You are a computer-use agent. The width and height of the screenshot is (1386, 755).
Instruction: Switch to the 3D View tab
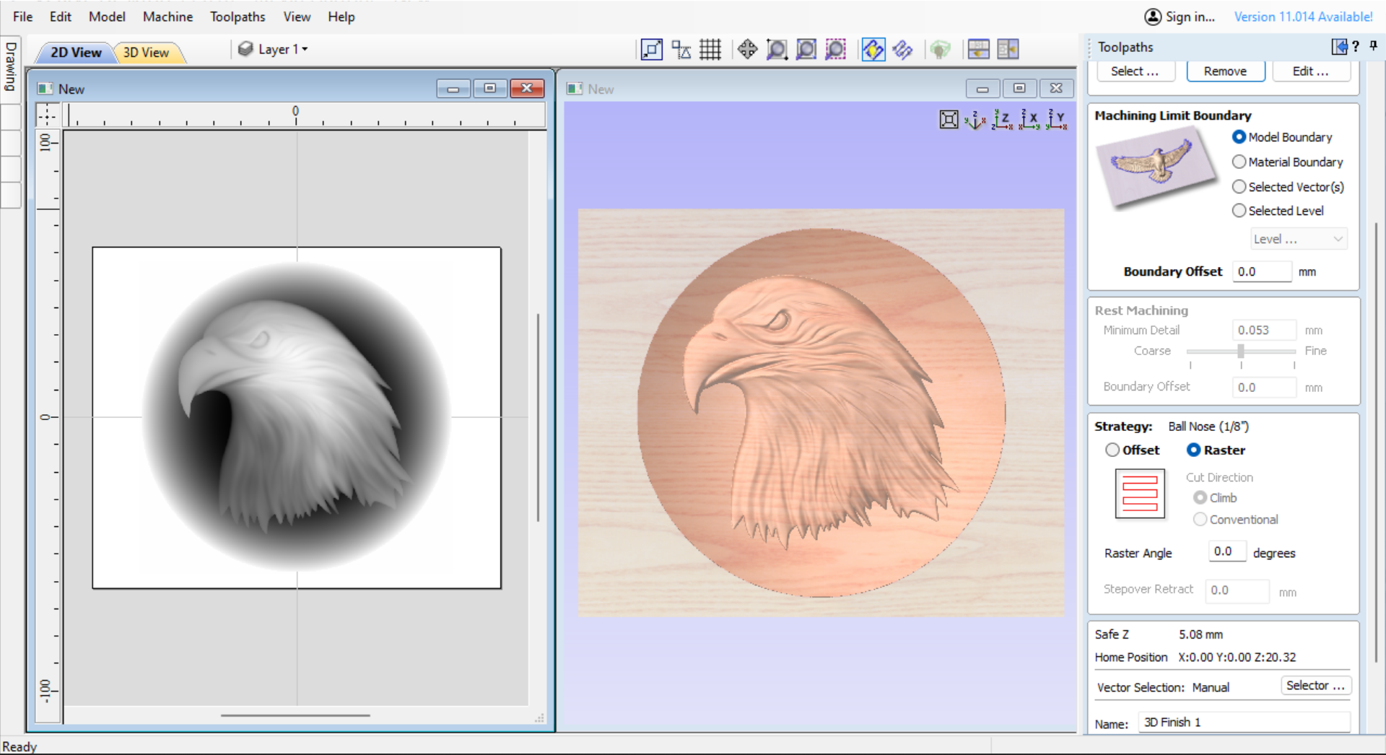click(x=147, y=52)
